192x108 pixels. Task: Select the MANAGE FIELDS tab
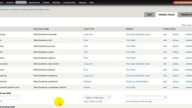click(166, 15)
